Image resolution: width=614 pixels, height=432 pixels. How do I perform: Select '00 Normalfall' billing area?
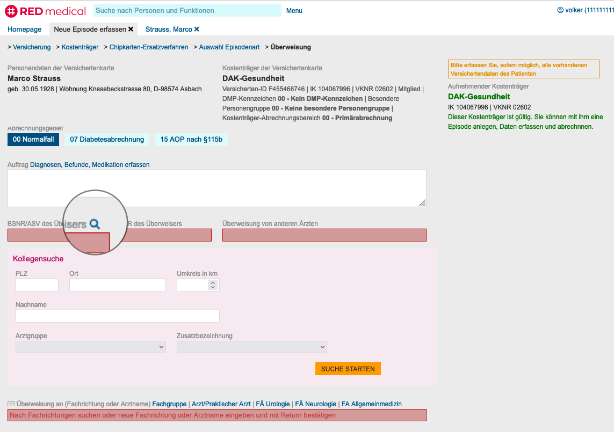[x=33, y=140]
